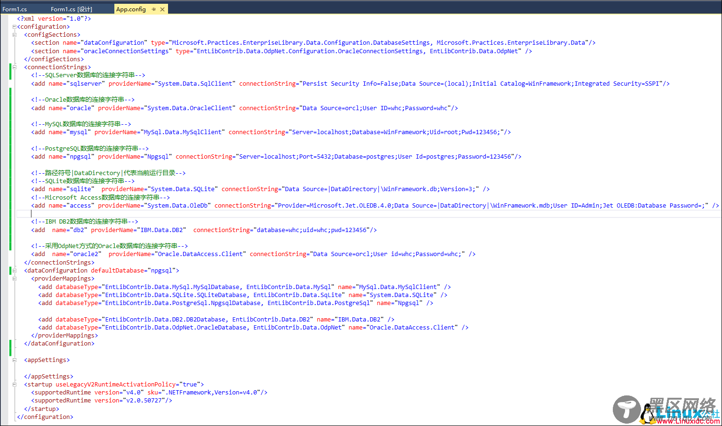The width and height of the screenshot is (722, 426).
Task: Click the DB2Database databaseType mapping line
Action: tap(216, 320)
